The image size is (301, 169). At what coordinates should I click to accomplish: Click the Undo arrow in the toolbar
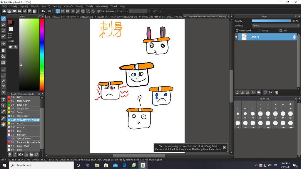(x=43, y=11)
